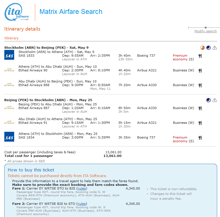Click the Airbus A330 aircraft for Etihad 888
Screen dimensions: 220x217
click(x=147, y=85)
